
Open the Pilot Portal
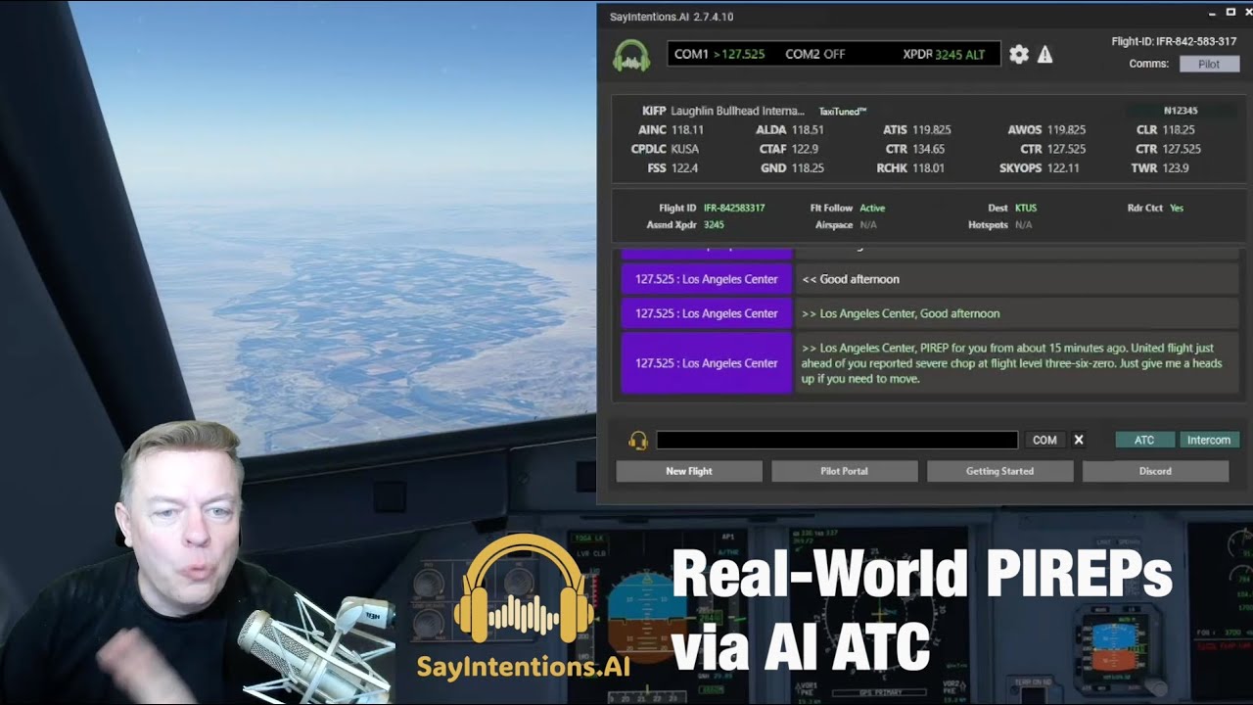tap(844, 471)
